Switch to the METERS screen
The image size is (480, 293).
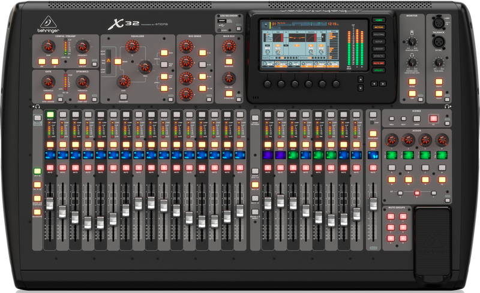379,27
